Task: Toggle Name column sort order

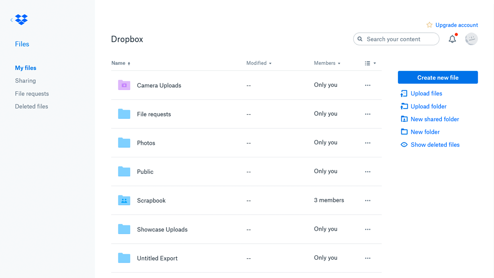Action: [121, 63]
